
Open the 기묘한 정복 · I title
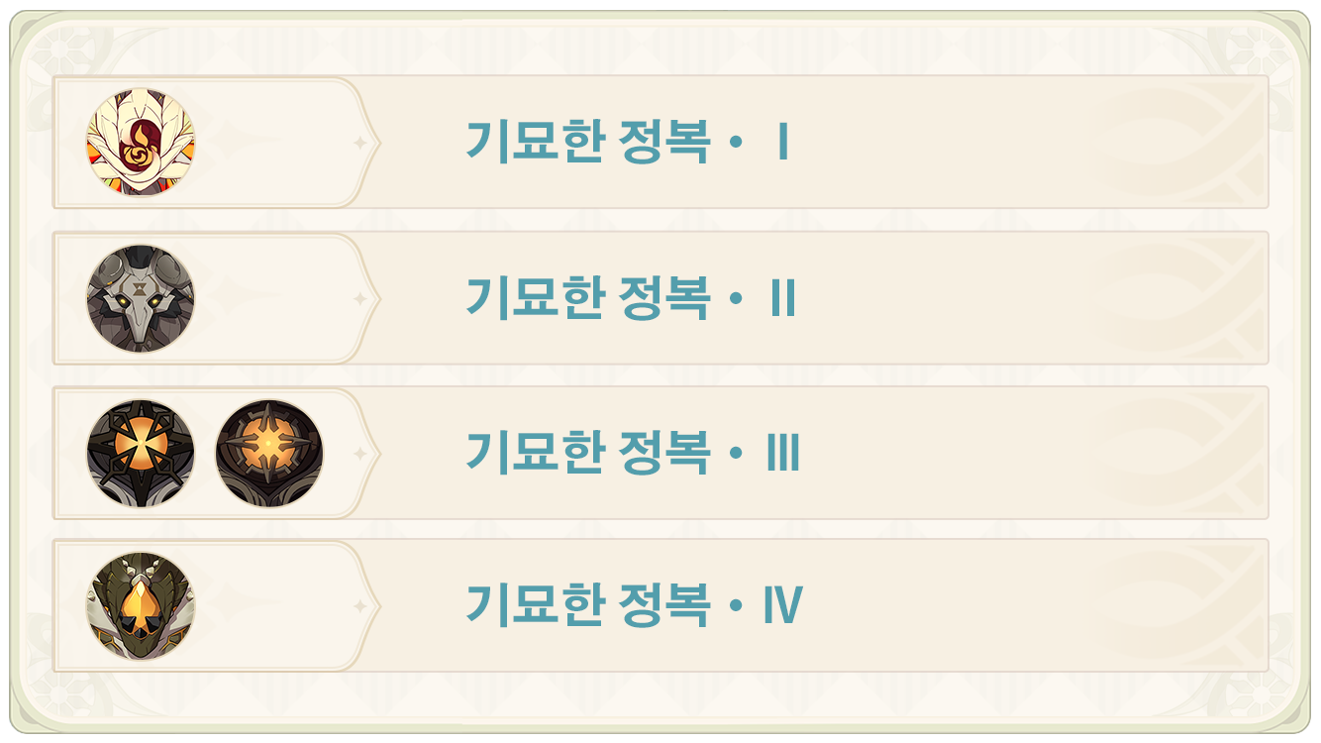628,143
